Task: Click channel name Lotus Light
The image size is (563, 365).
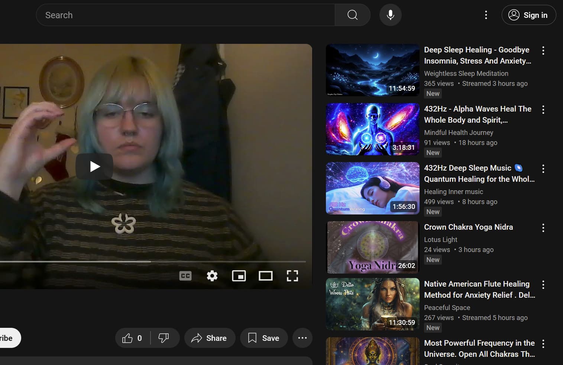Action: tap(441, 240)
